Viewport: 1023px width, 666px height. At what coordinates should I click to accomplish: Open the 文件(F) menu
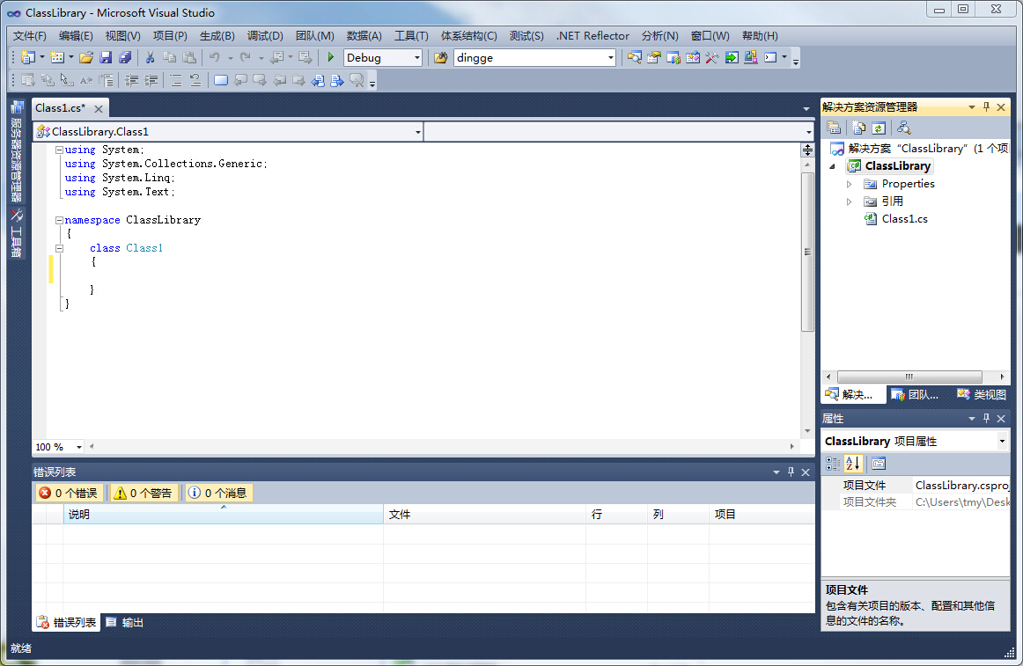coord(30,36)
